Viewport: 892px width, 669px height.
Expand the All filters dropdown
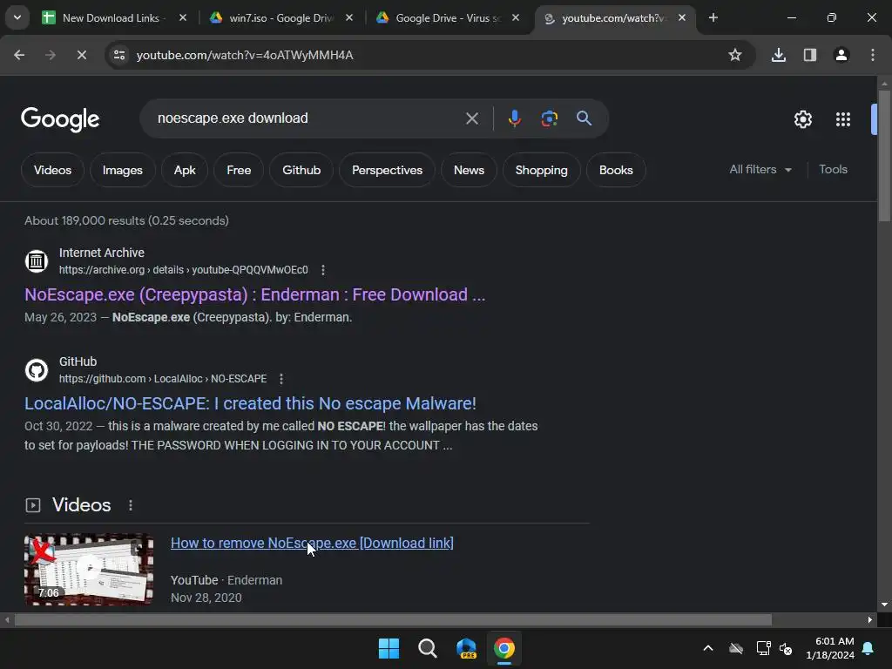tap(760, 170)
